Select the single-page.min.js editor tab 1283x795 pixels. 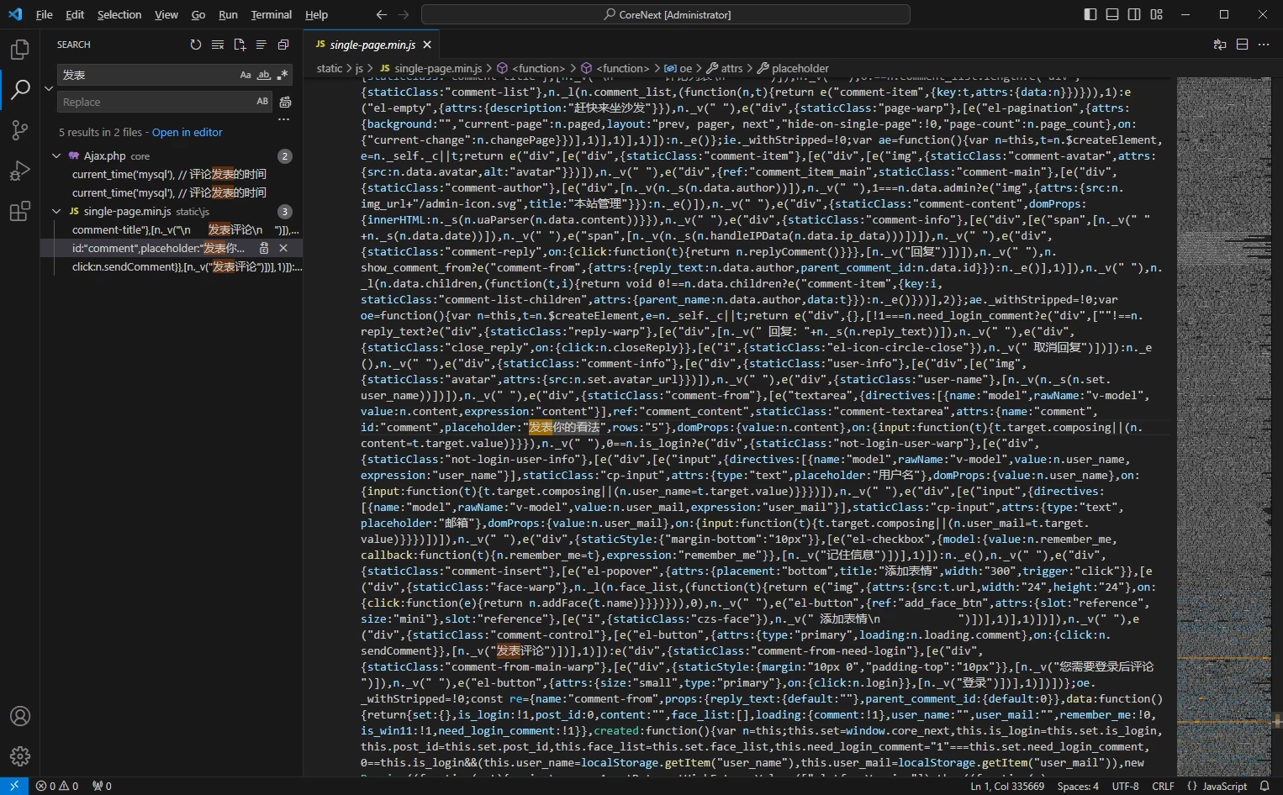pos(372,45)
